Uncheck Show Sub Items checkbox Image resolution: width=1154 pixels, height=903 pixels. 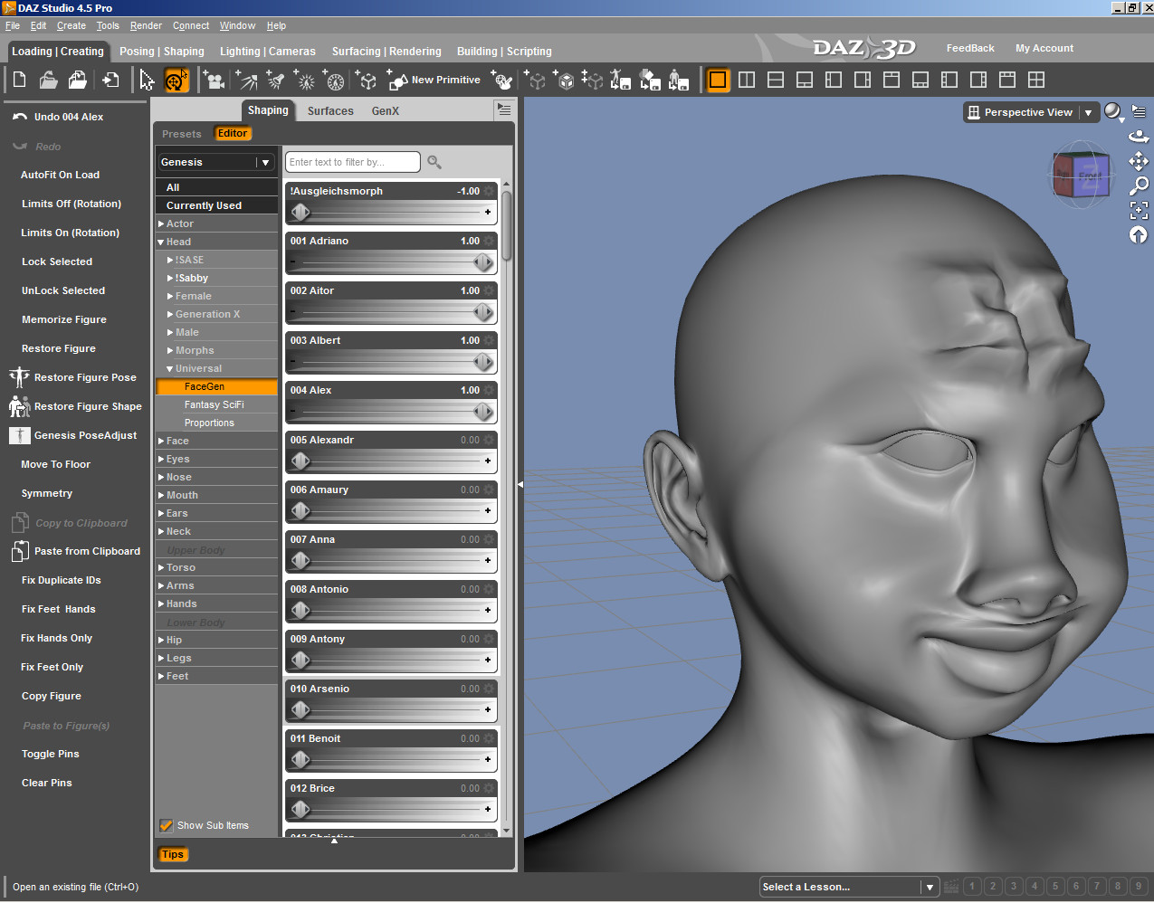tap(166, 825)
